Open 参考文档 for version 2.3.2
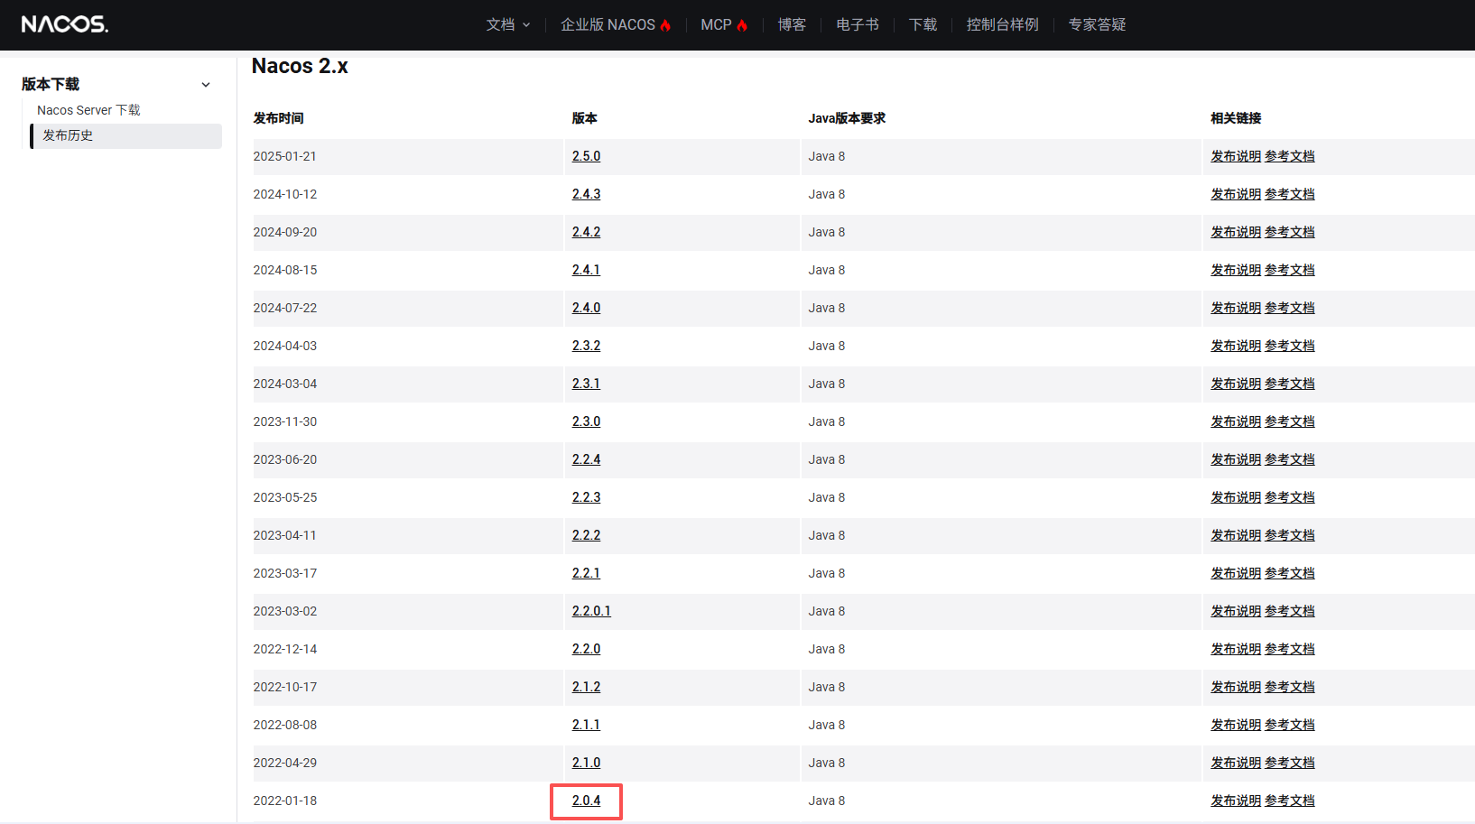 [x=1290, y=346]
